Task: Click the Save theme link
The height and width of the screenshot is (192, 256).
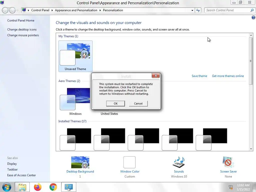Action: pyautogui.click(x=199, y=76)
